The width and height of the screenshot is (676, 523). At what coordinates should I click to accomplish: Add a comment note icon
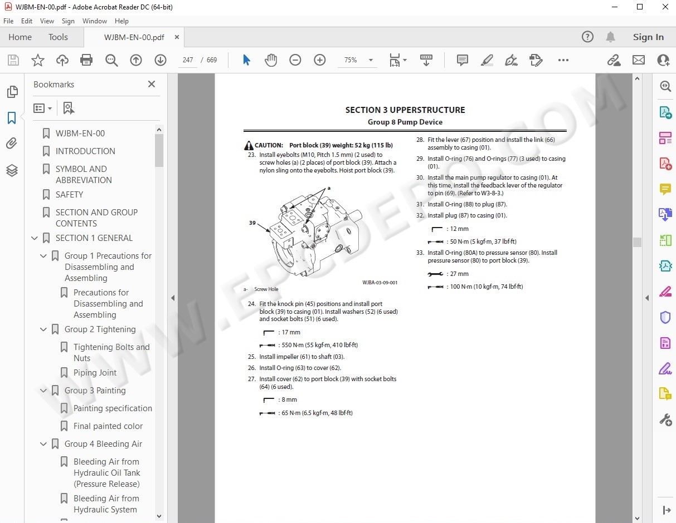[x=462, y=60]
